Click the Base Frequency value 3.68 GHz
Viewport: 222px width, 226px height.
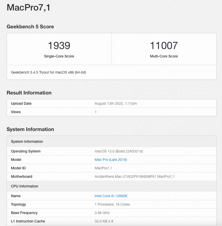tap(102, 213)
